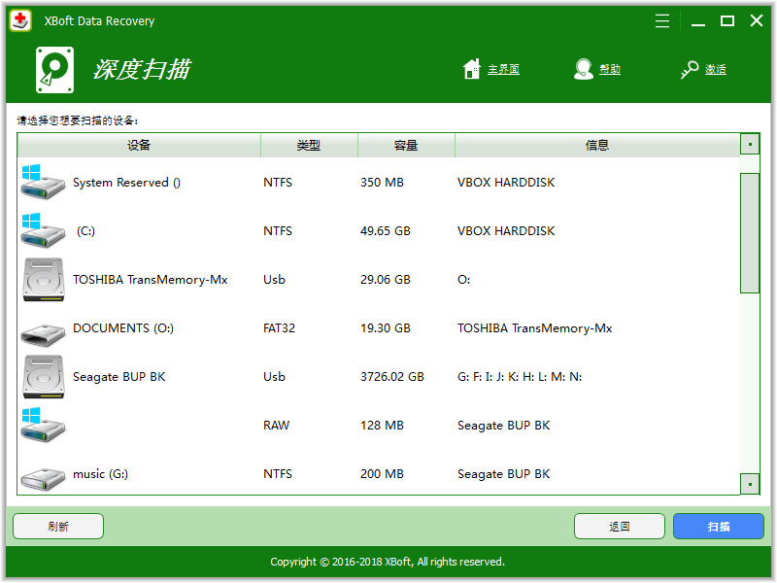The width and height of the screenshot is (777, 583).
Task: Click the help headset person icon
Action: click(x=584, y=69)
